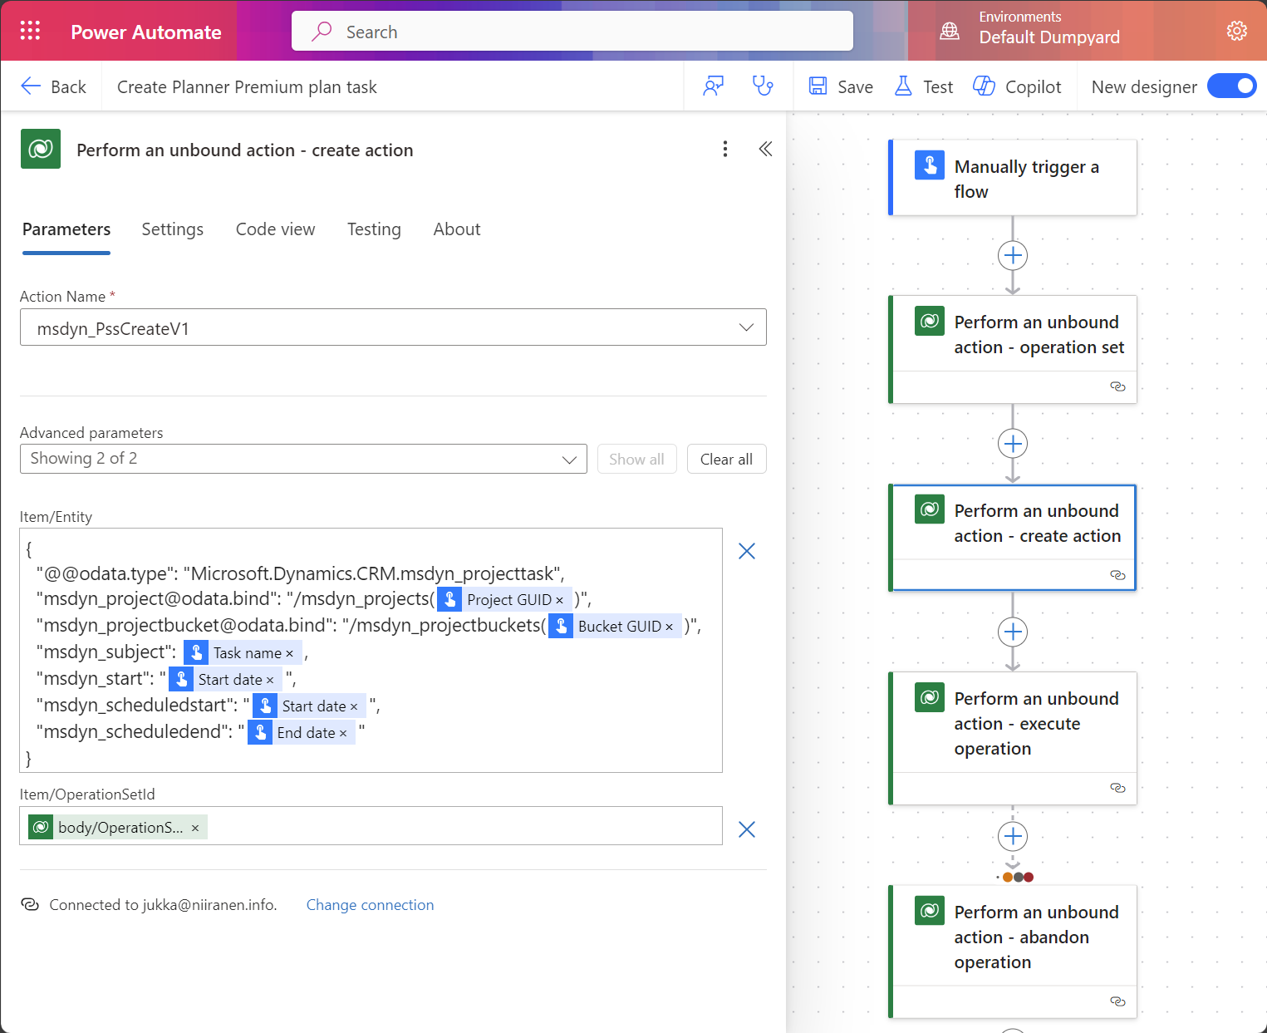Click the environment globe icon

click(x=949, y=32)
